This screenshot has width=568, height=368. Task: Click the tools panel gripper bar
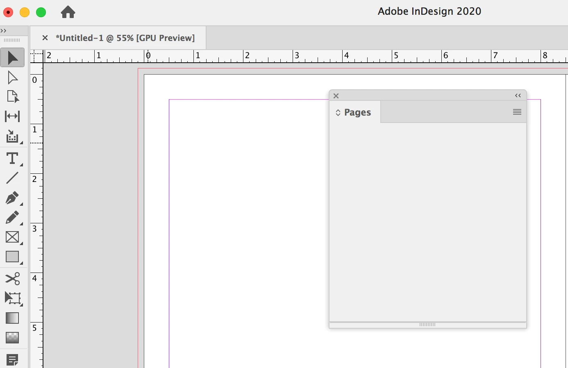tap(12, 40)
